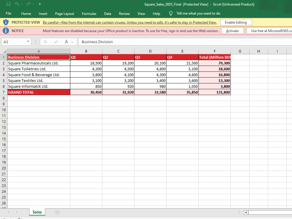Switch to the Data tab
292x219 pixels.
pyautogui.click(x=107, y=14)
